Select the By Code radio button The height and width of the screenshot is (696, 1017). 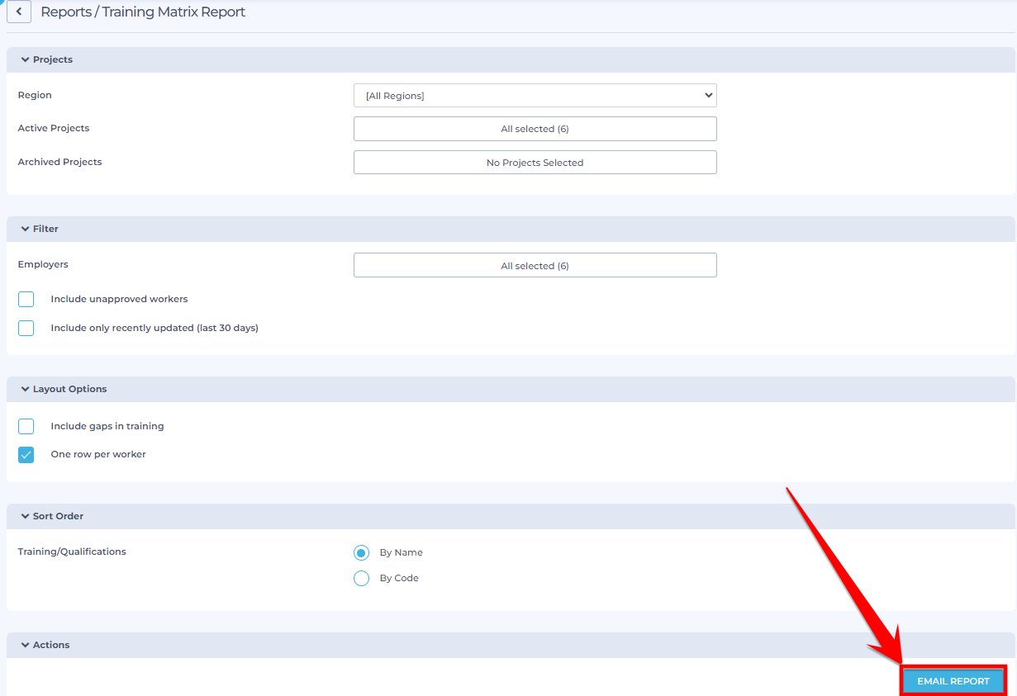[361, 578]
